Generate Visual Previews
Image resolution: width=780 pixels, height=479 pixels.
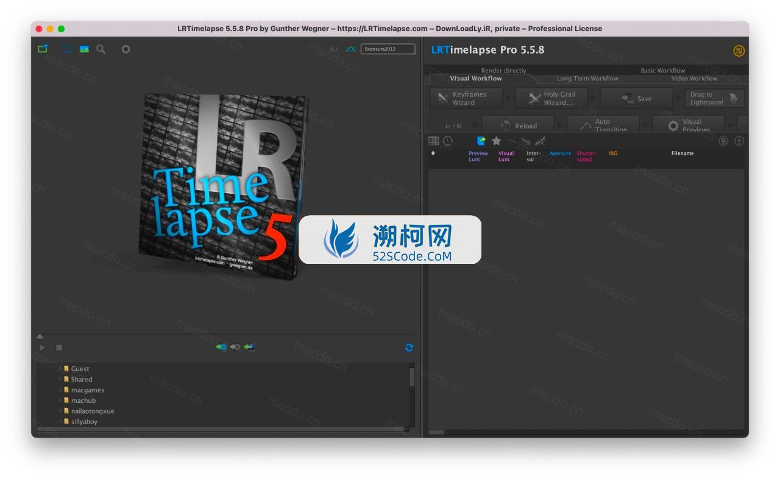tap(689, 124)
